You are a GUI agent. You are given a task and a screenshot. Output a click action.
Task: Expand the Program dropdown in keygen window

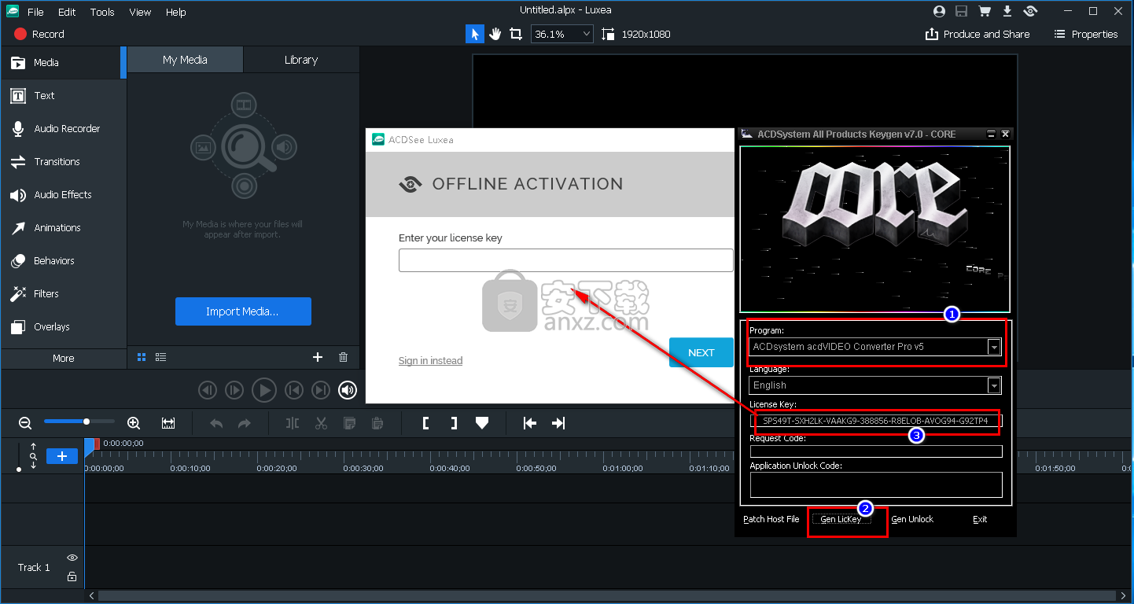coord(994,347)
